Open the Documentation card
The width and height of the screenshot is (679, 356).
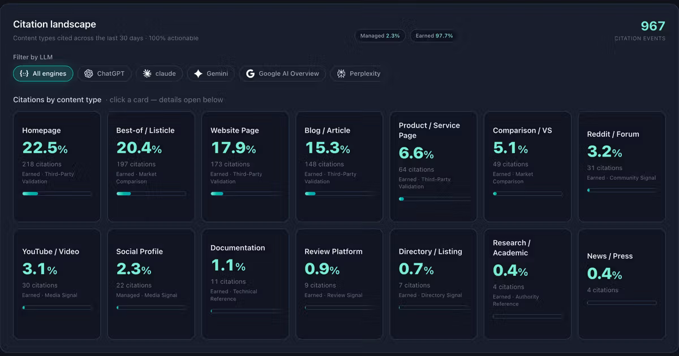(x=245, y=284)
